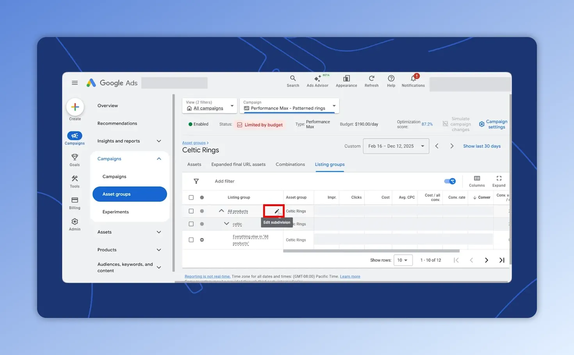Toggle status dot for All products
Screen dimensions: 574x355
coord(202,211)
